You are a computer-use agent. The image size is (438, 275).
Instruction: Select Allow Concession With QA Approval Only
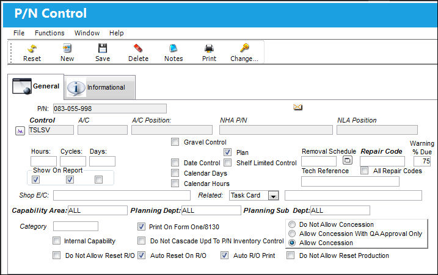coord(292,234)
